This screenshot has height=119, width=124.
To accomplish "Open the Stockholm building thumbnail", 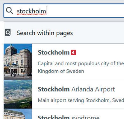I will click(x=18, y=62).
